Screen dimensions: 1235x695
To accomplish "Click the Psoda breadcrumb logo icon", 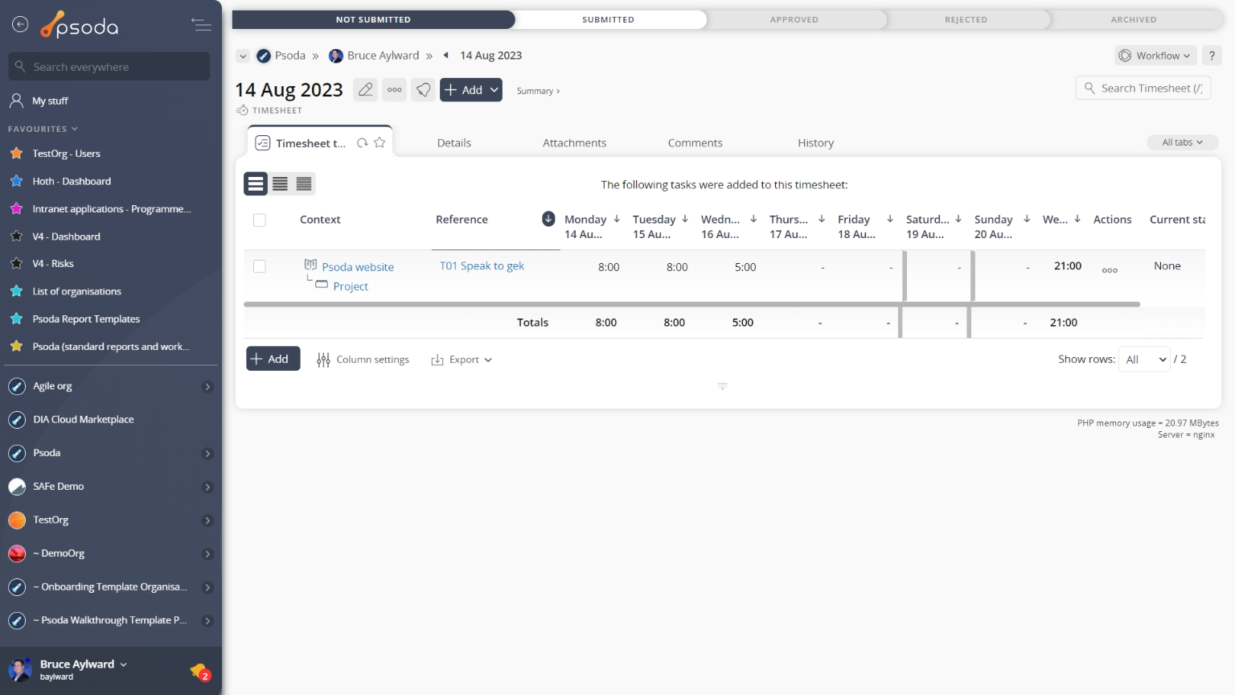I will [264, 56].
